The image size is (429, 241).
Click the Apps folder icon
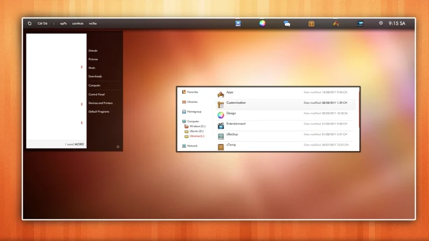221,94
